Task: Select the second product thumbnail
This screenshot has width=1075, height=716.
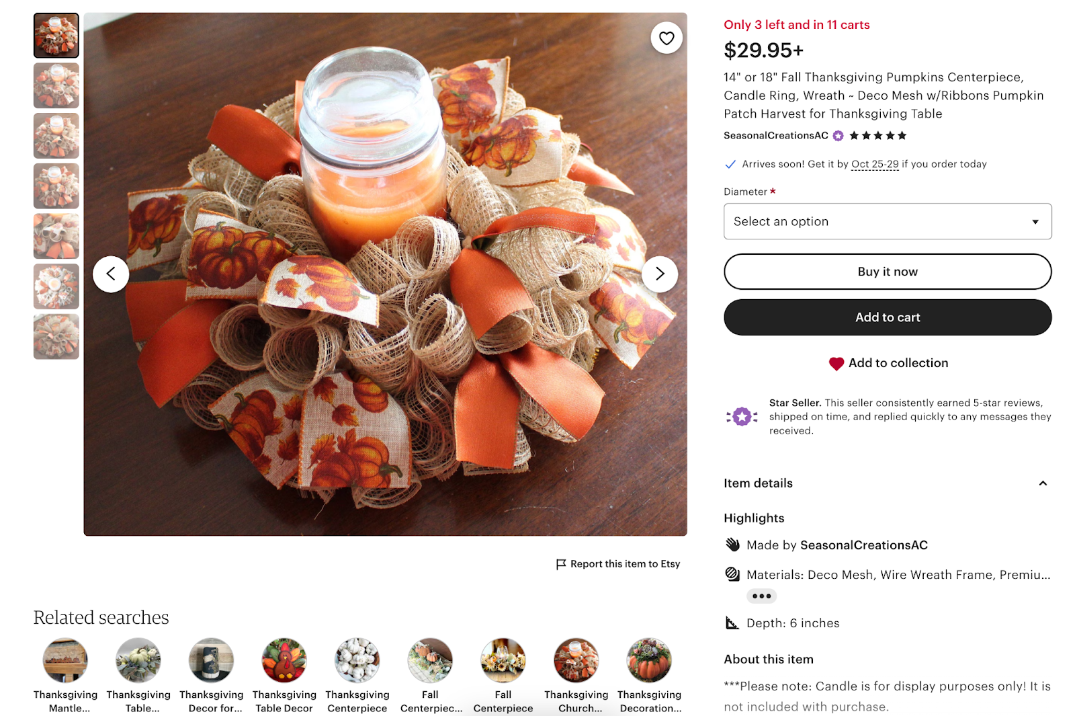Action: click(56, 85)
